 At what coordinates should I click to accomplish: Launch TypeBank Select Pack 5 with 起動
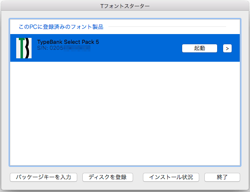200,48
